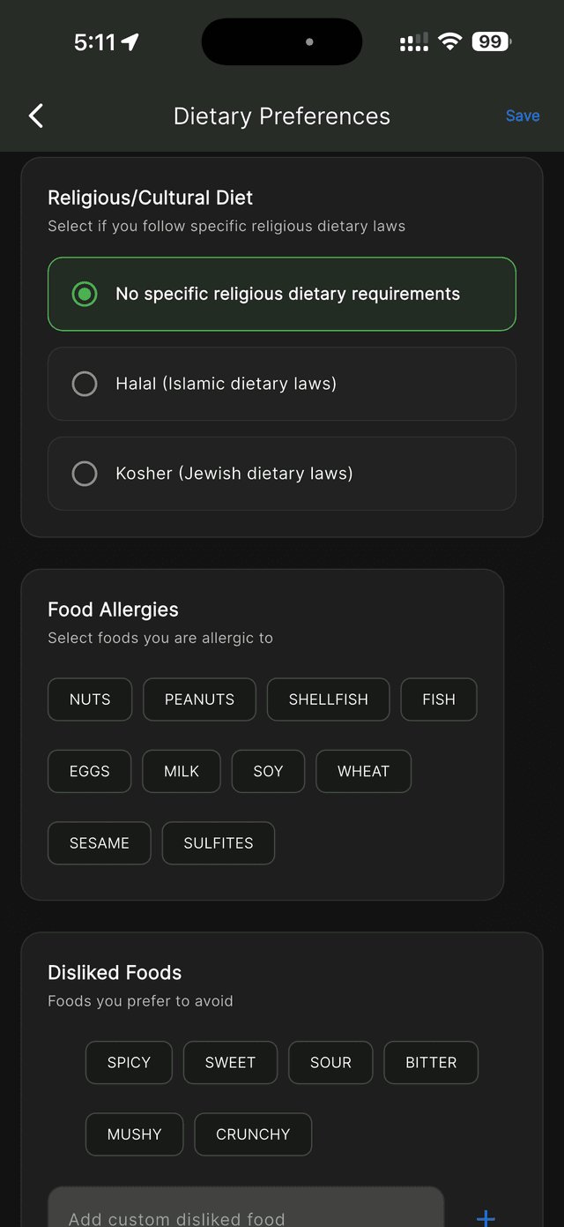Mark SPICY as a disliked food
Viewport: 564px width, 1227px height.
(129, 1062)
